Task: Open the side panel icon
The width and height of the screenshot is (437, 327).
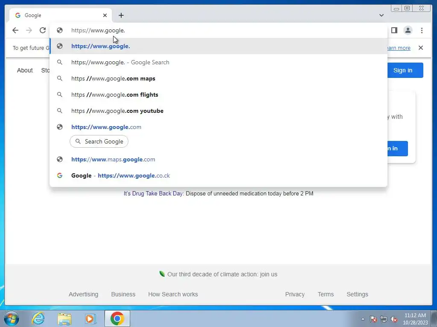Action: click(x=394, y=30)
